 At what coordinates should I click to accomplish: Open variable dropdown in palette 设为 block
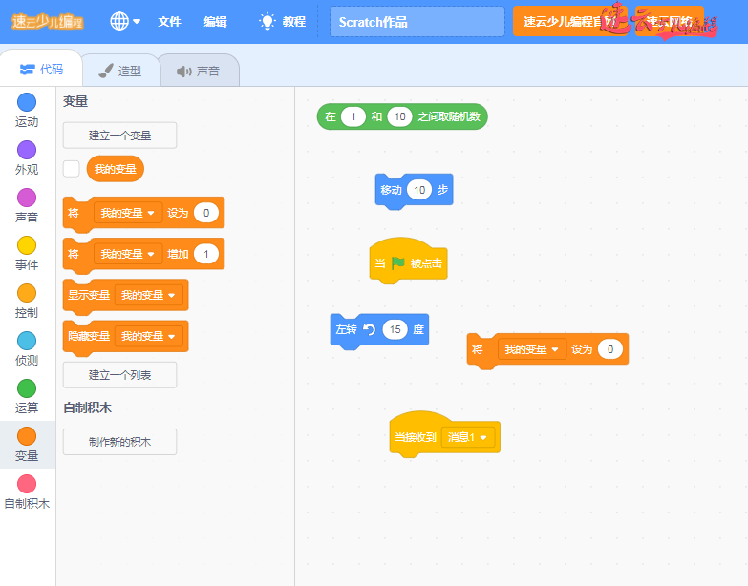click(x=128, y=213)
